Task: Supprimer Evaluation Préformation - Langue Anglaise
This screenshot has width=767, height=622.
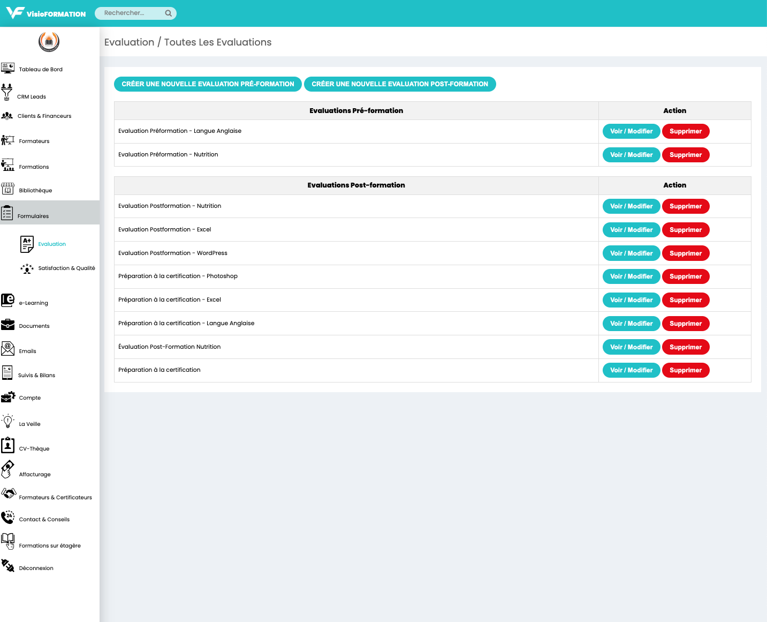Action: tap(686, 131)
